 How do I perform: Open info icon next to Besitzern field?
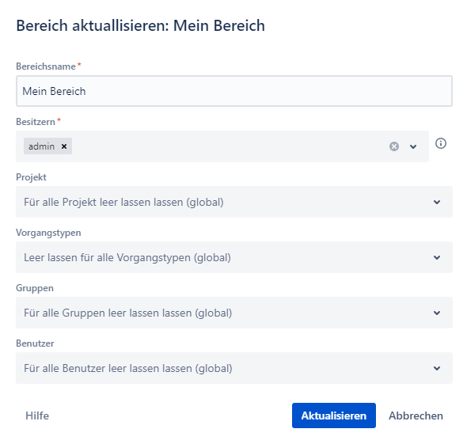pyautogui.click(x=441, y=143)
